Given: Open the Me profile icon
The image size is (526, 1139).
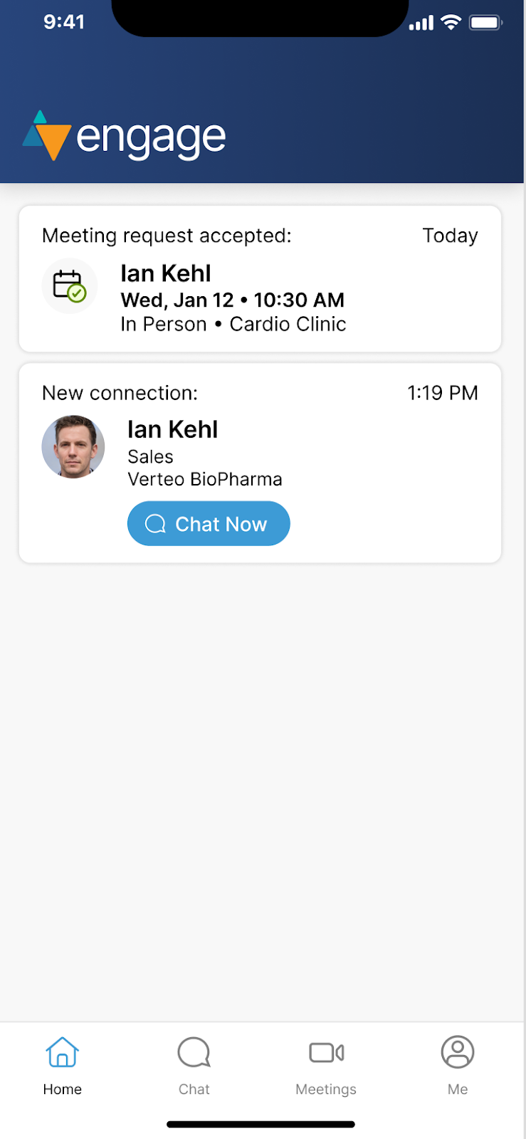Looking at the screenshot, I should coord(458,1052).
